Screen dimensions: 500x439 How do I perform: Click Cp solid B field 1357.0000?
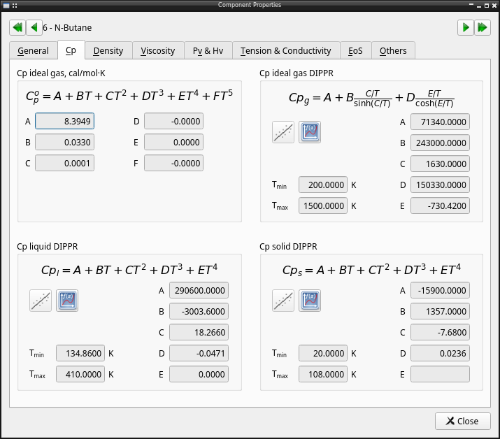pyautogui.click(x=440, y=312)
